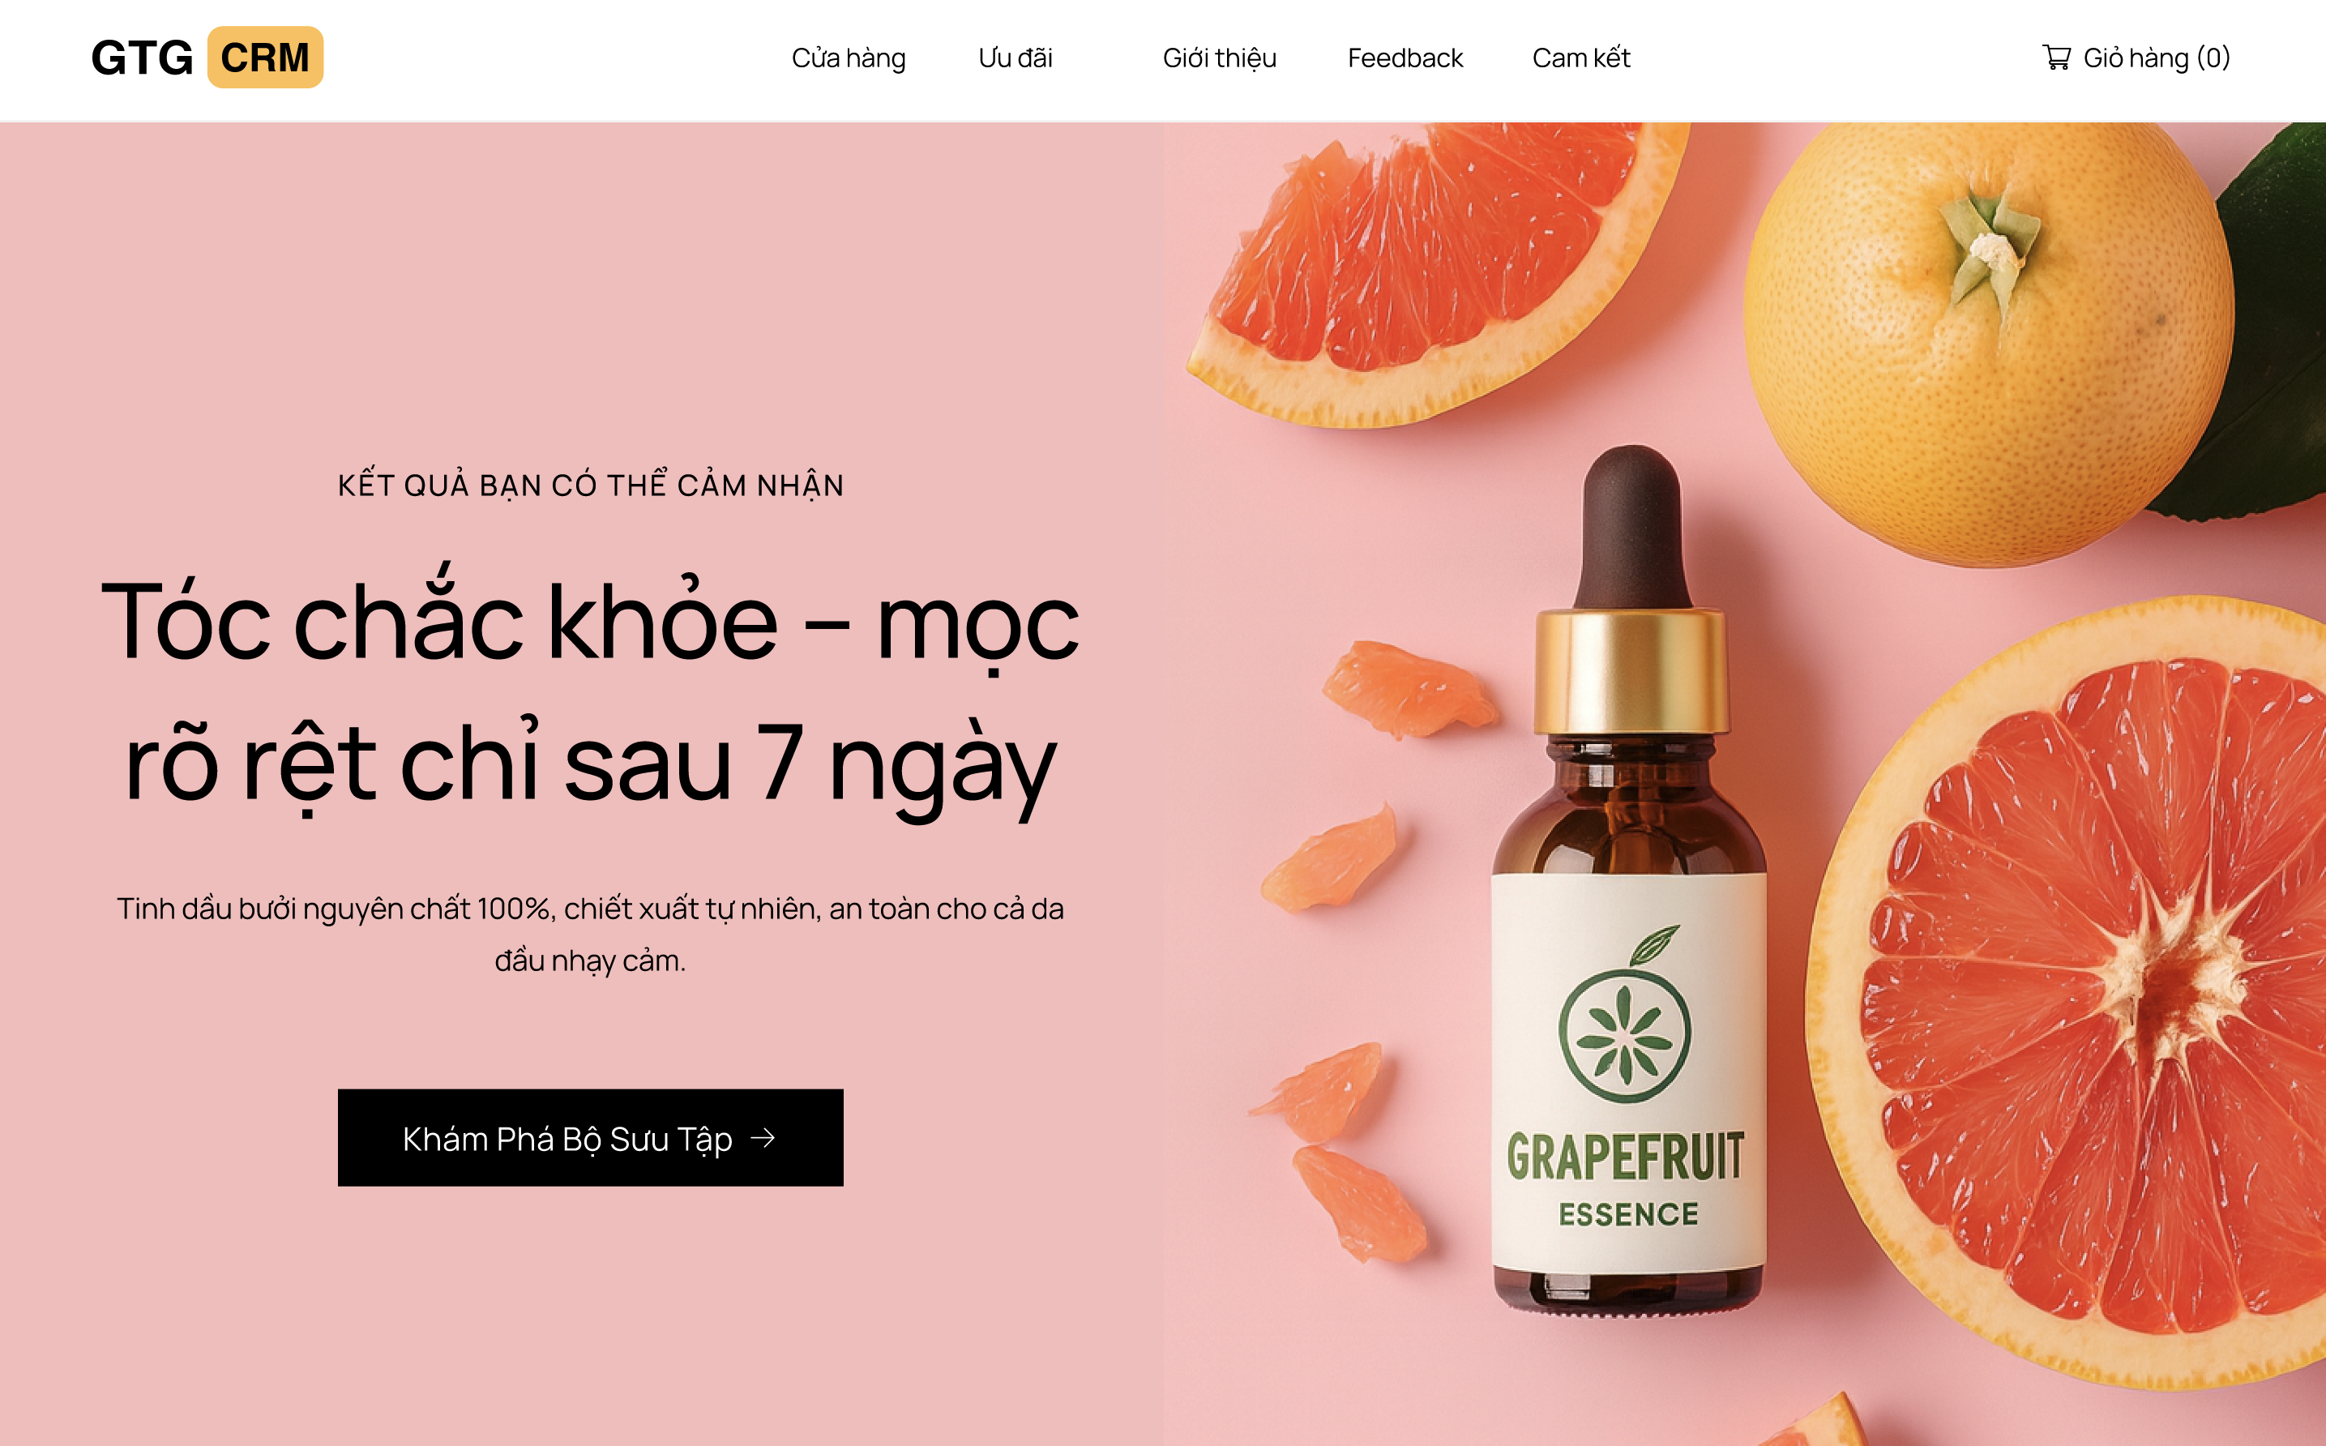Select the Cam kết nav link
Screen dimensions: 2326x1446
(1580, 58)
